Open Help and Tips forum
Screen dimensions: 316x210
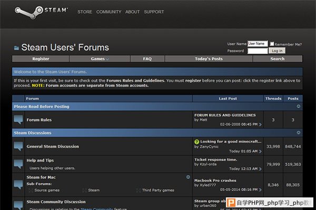pyautogui.click(x=40, y=161)
